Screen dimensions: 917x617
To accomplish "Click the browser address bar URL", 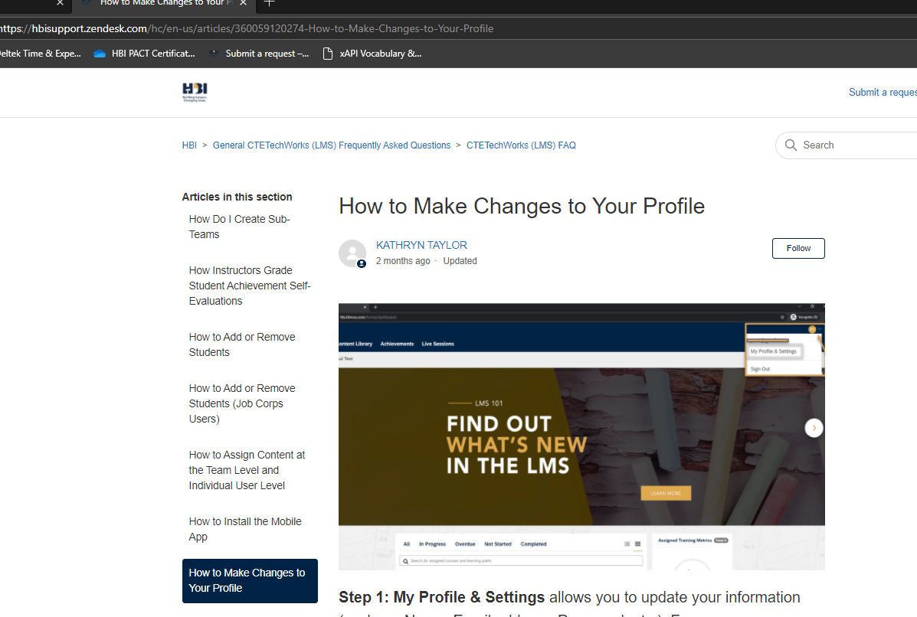I will tap(247, 29).
